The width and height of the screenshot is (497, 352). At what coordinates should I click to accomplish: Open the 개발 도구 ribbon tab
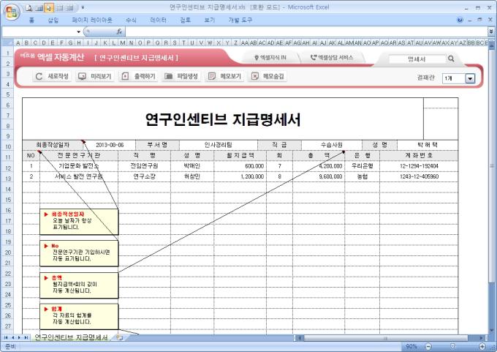(x=240, y=20)
